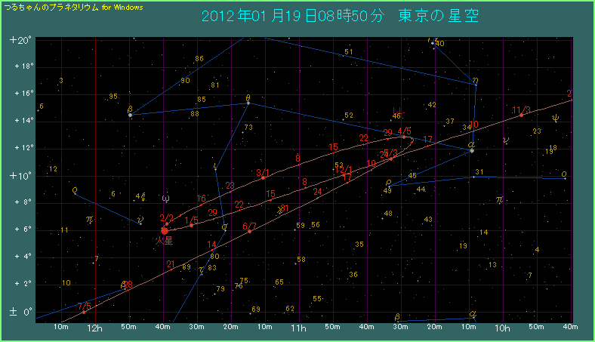Click the red Mars marker labeled 火星
The width and height of the screenshot is (595, 342).
[165, 230]
